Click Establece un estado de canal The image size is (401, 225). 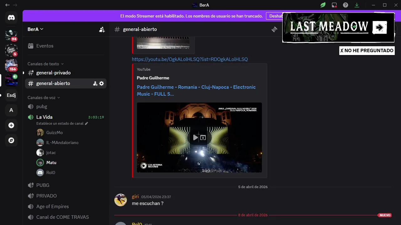point(60,123)
